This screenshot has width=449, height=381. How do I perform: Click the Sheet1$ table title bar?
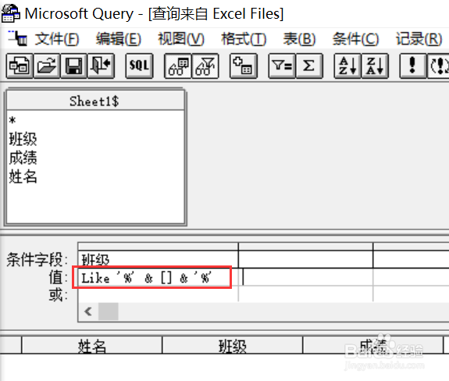coord(95,101)
